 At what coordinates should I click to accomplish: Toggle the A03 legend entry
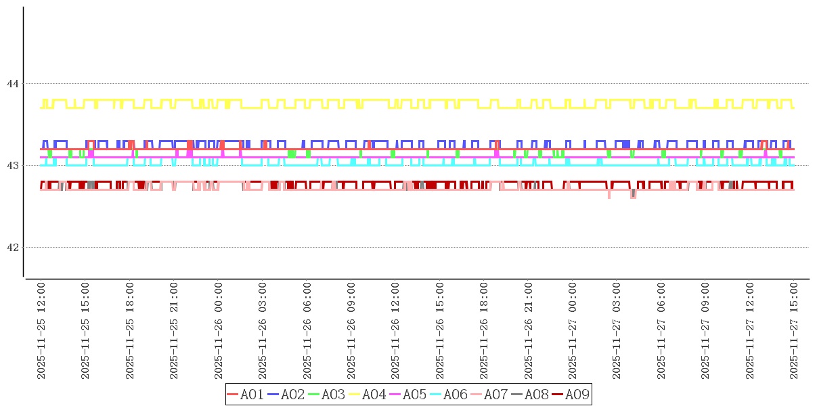point(333,394)
